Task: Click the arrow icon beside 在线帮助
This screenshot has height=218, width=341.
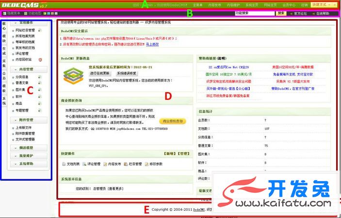Action: (x=313, y=14)
